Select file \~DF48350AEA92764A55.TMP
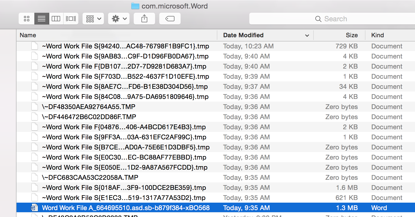 (x=89, y=107)
